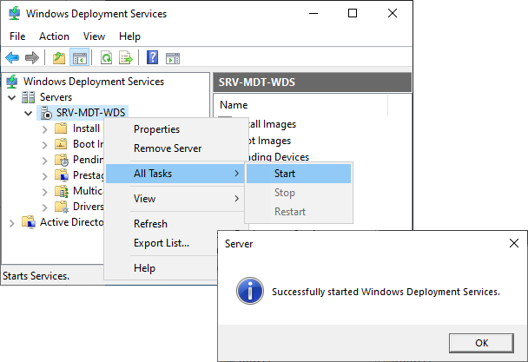Click the Servers node icon in tree
Viewport: 528px width, 362px height.
coord(29,97)
